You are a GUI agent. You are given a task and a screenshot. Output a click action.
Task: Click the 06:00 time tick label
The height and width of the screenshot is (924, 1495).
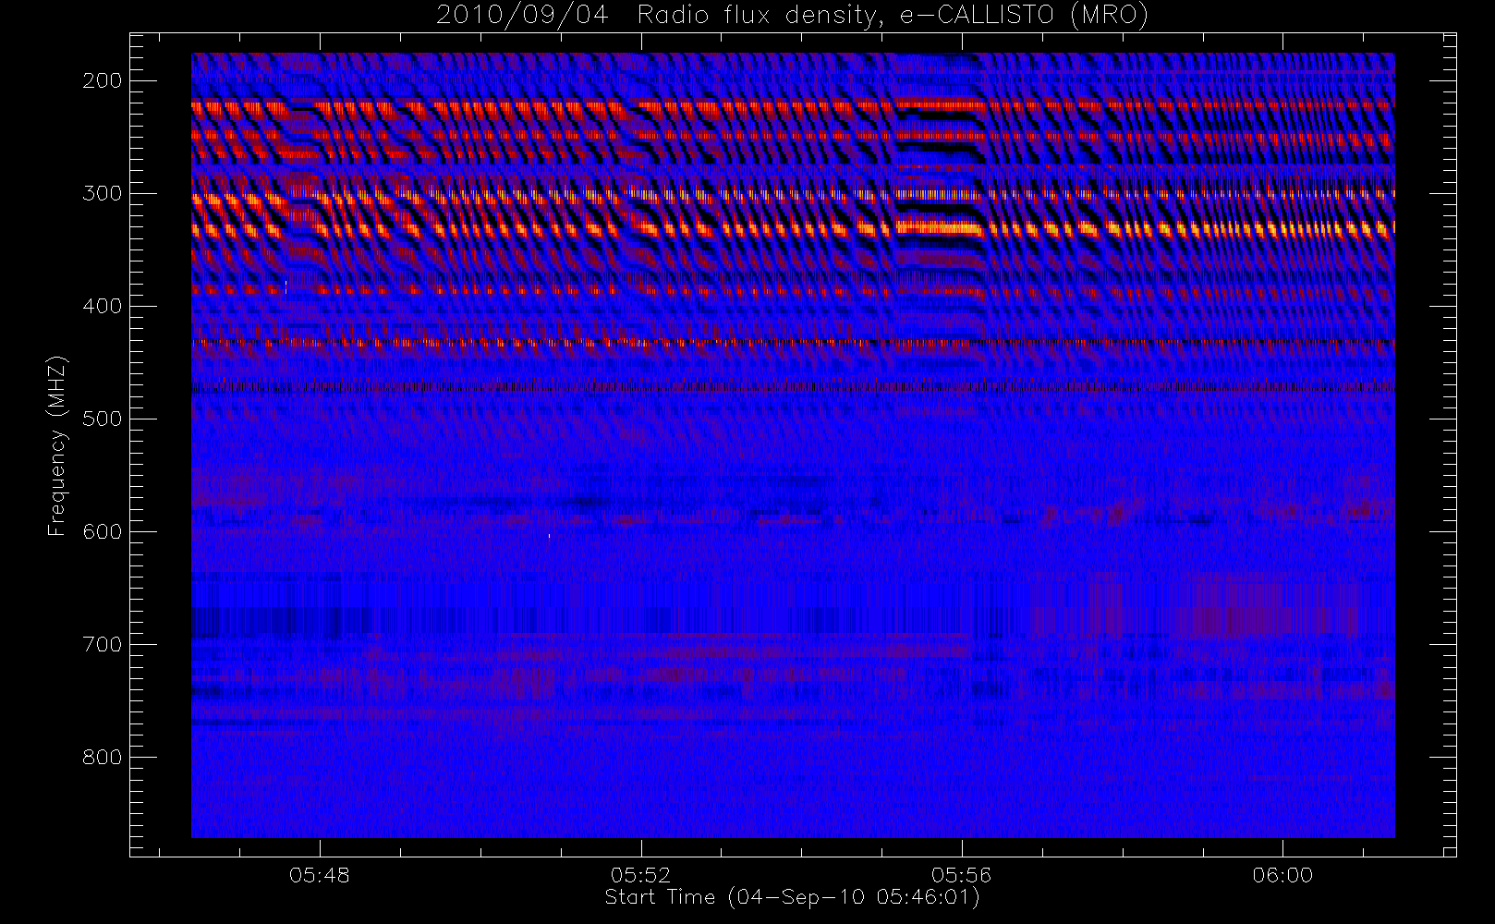point(1282,875)
